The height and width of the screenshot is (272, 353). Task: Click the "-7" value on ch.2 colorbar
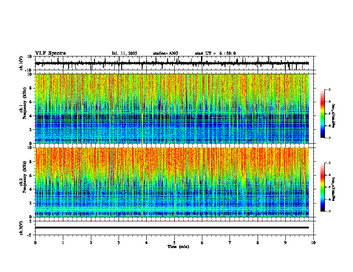click(328, 211)
